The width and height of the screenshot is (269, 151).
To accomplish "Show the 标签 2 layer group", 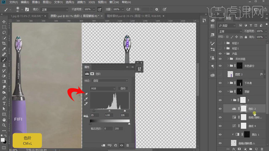I will [x=220, y=43].
